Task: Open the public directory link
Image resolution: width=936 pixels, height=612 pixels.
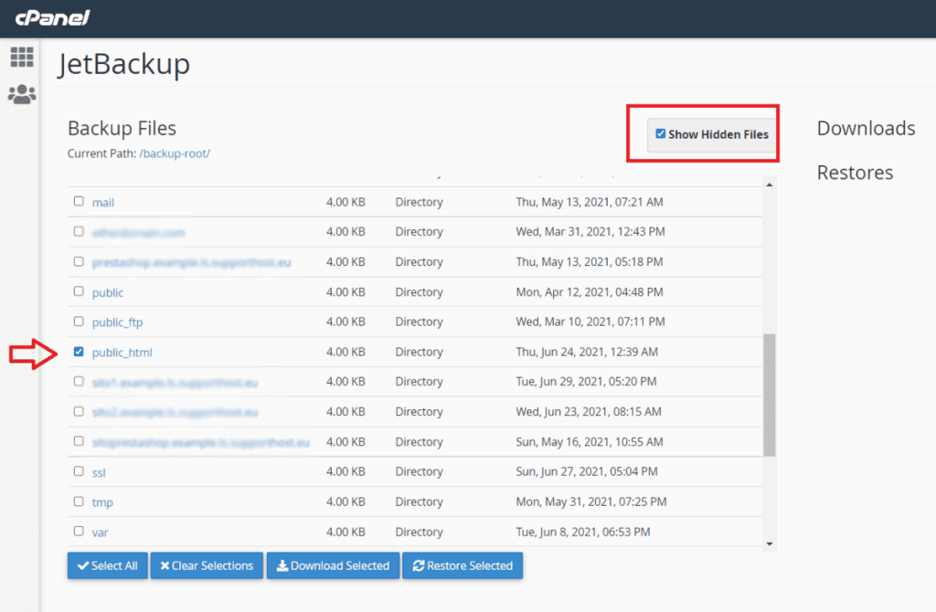Action: click(108, 292)
